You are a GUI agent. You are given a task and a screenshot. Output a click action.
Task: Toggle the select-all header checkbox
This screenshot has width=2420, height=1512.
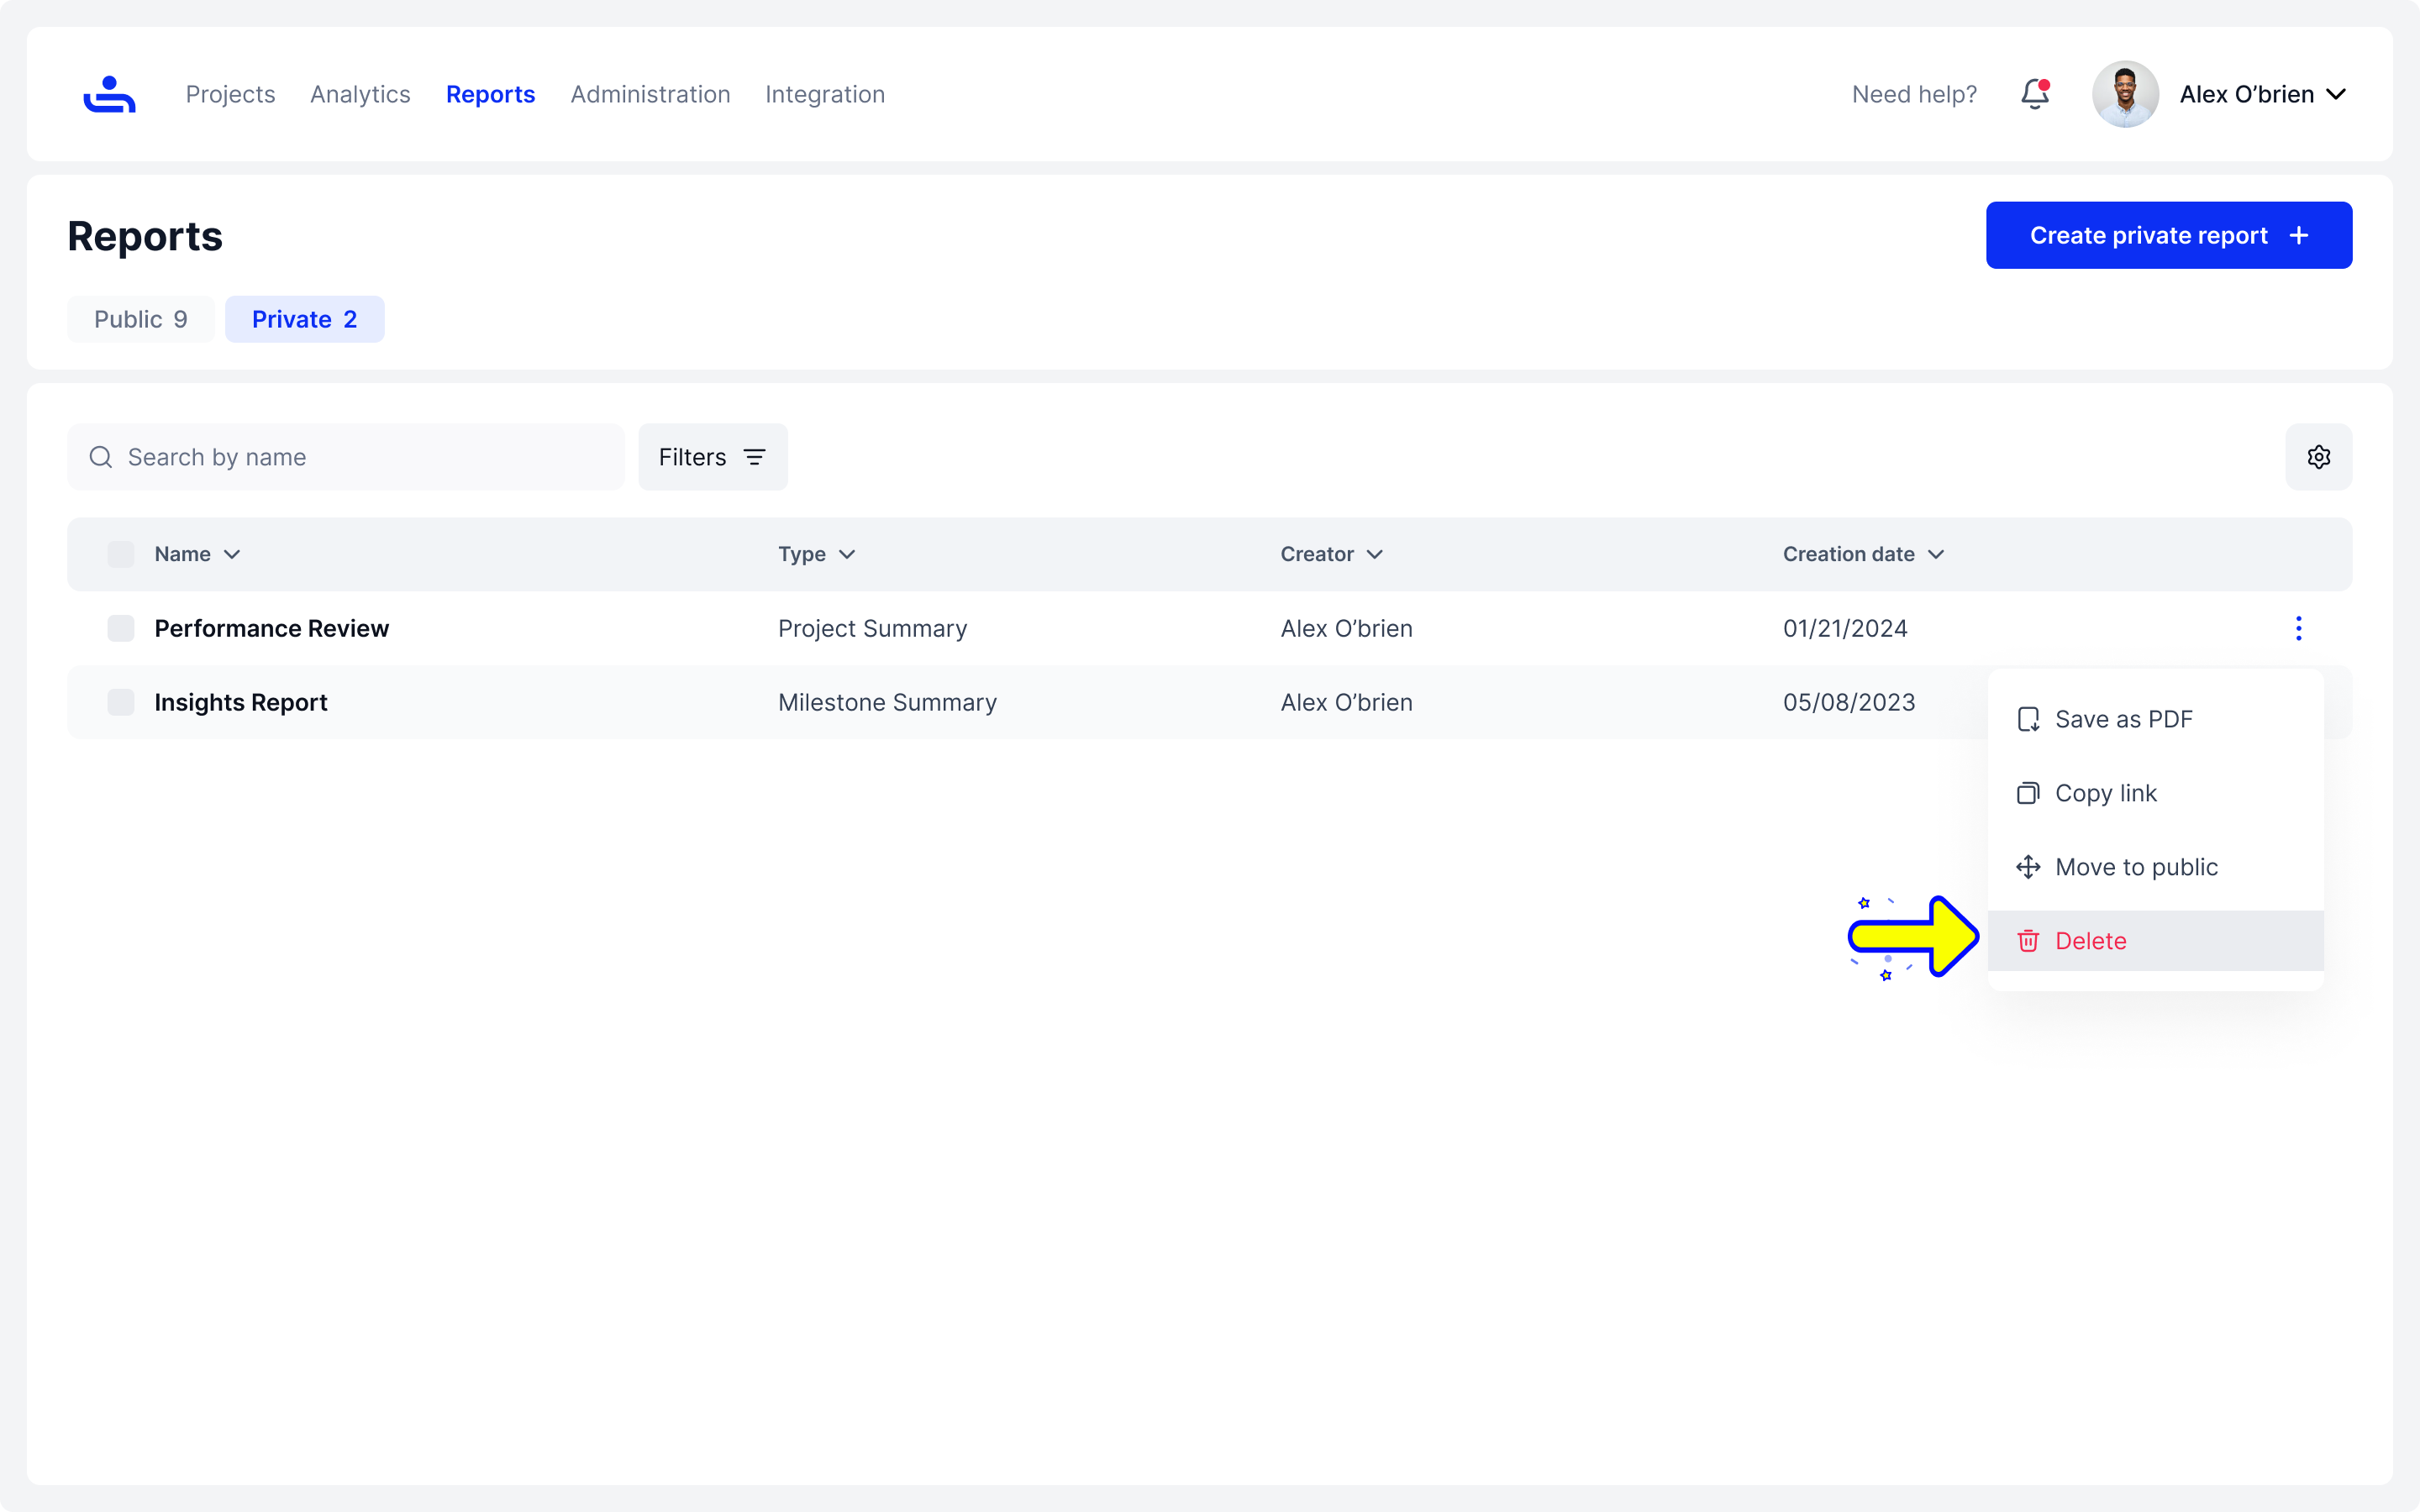coord(121,554)
